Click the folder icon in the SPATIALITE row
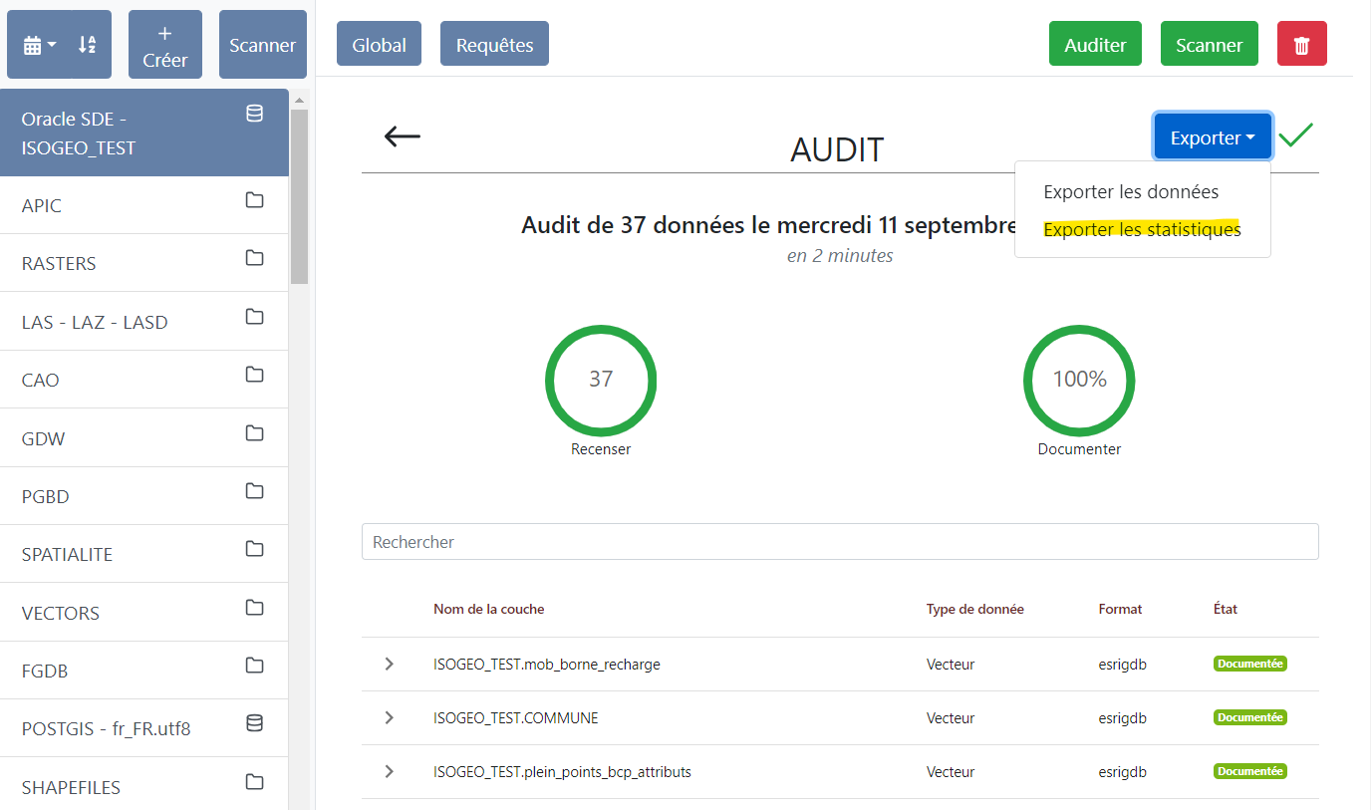The image size is (1371, 810). point(254,549)
